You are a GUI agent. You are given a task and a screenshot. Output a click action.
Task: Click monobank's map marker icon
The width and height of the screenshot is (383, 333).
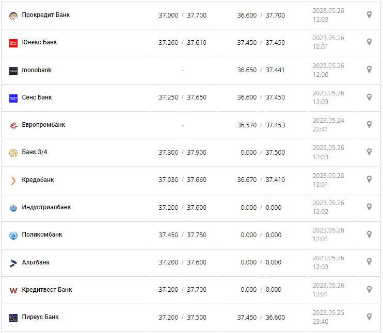[x=369, y=70]
